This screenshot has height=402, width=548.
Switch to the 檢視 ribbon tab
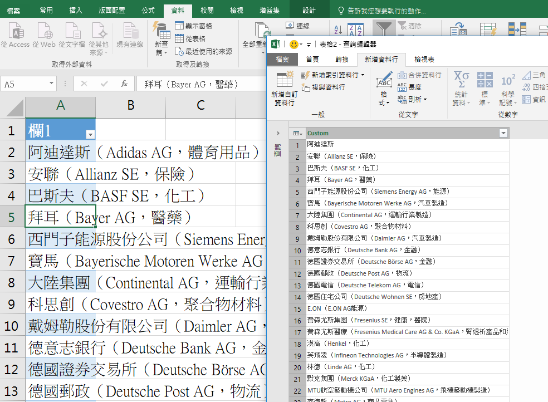click(x=237, y=11)
